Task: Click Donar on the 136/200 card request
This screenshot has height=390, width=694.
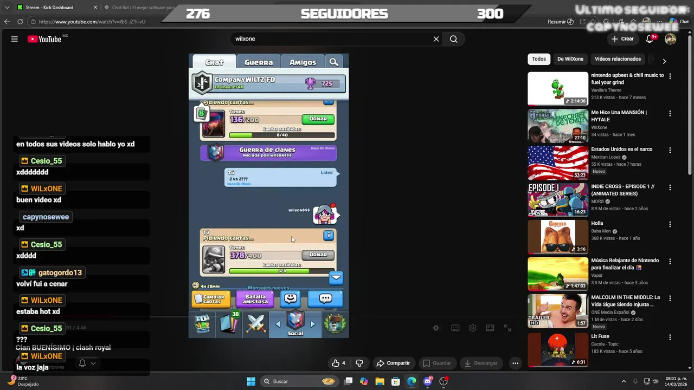Action: coord(318,119)
